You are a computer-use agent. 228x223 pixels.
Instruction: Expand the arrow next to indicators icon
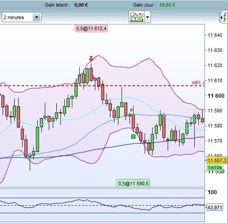147,17
